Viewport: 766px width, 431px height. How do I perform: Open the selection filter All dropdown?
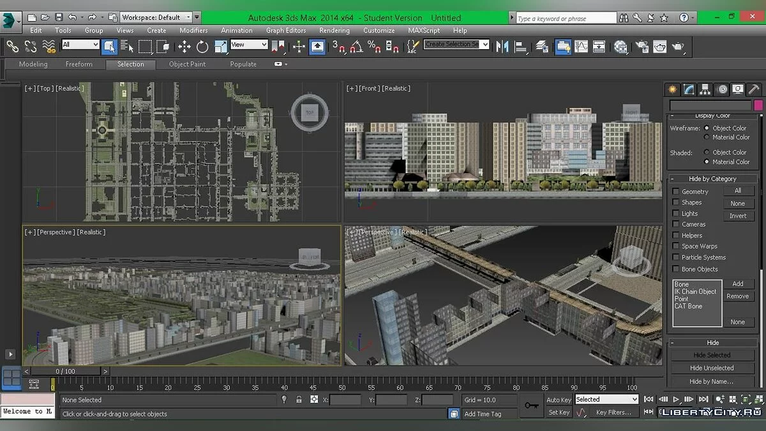80,45
